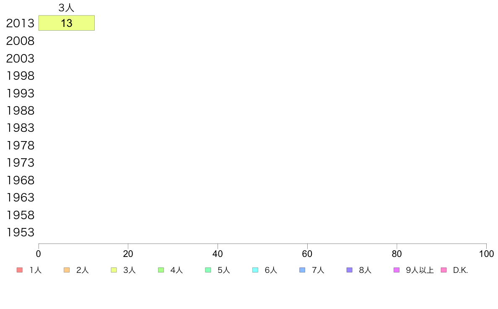
Task: Click the 40 tick on the axis
Action: (x=218, y=254)
